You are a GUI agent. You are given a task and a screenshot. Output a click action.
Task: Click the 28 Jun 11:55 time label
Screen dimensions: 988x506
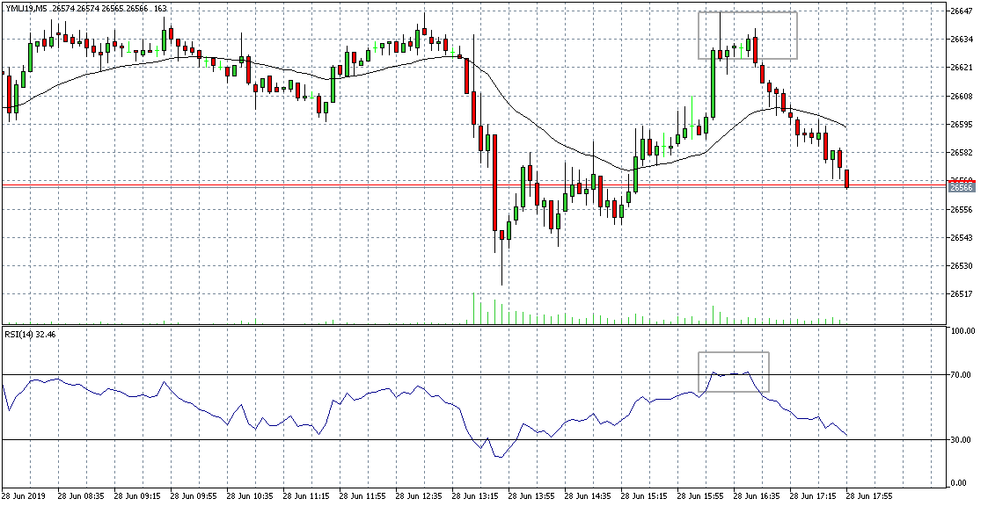click(x=362, y=495)
